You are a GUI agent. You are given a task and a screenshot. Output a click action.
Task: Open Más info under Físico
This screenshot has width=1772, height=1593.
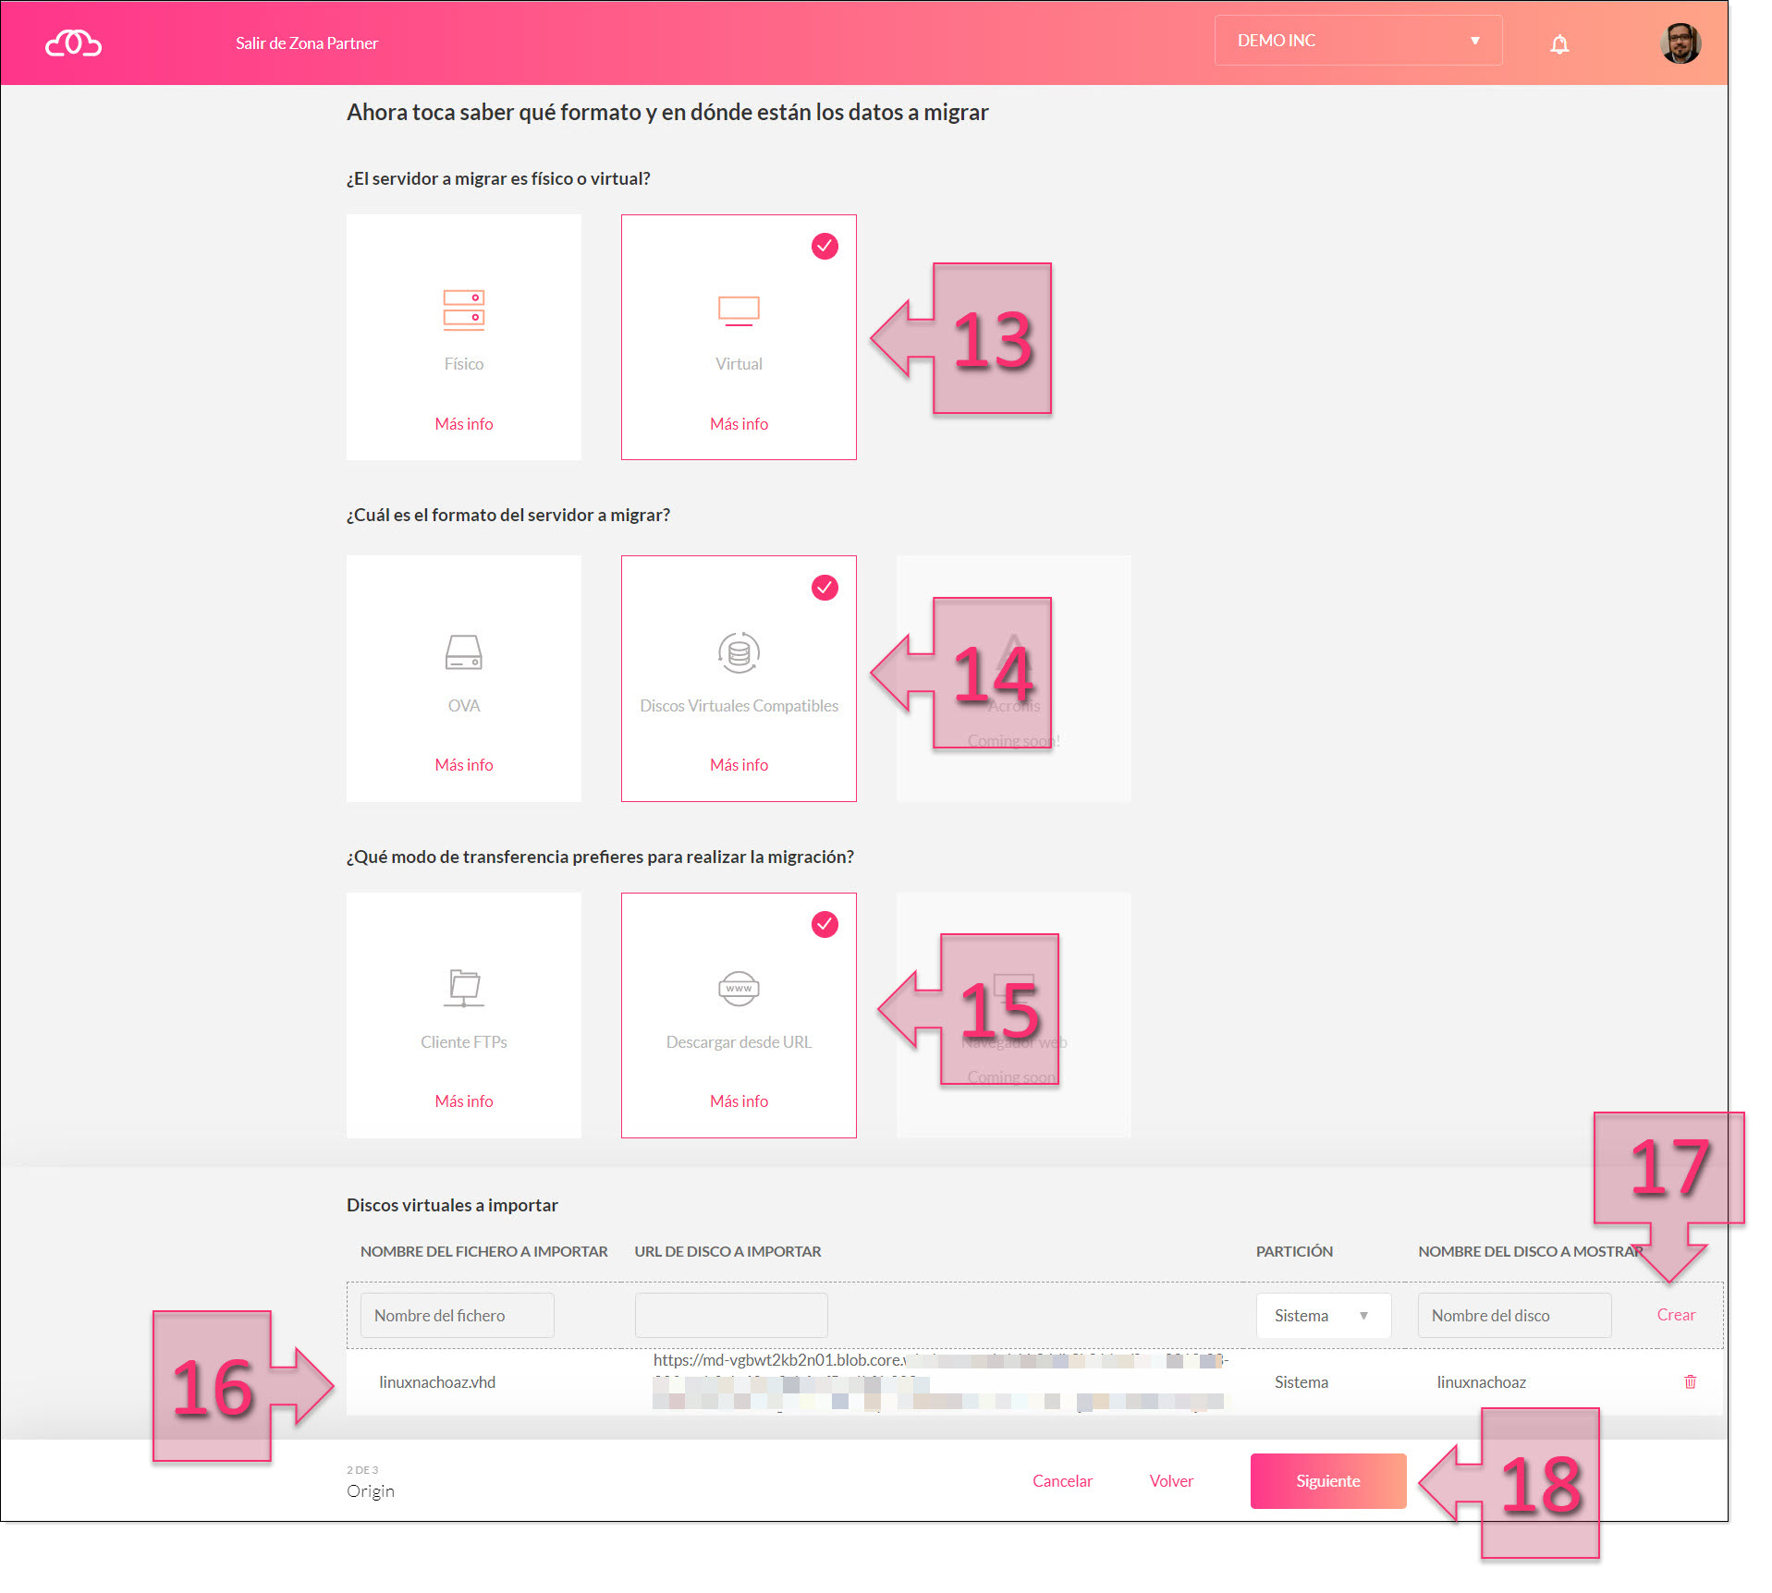coord(463,423)
